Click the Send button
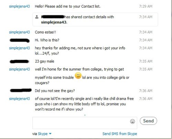Image resolution: width=172 pixels, height=139 pixels. 148,121
